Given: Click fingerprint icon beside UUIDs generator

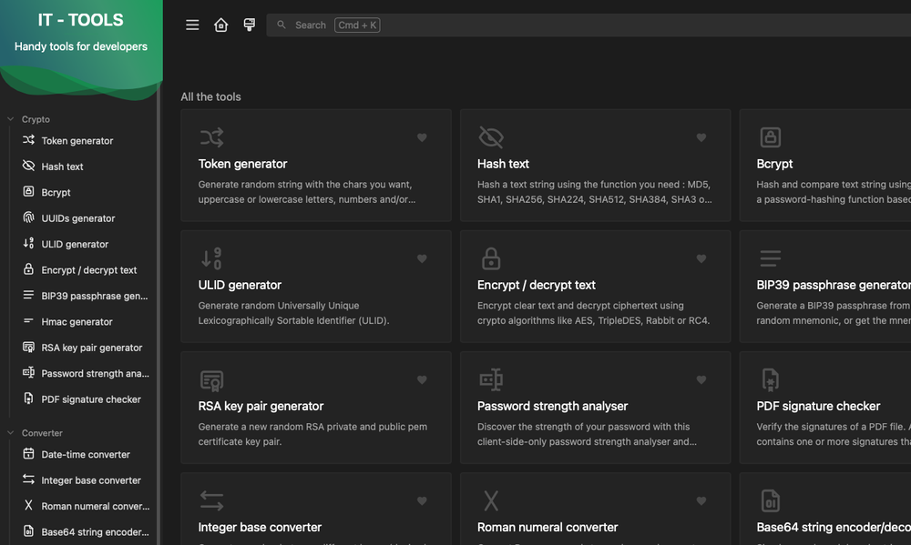Looking at the screenshot, I should pyautogui.click(x=28, y=218).
